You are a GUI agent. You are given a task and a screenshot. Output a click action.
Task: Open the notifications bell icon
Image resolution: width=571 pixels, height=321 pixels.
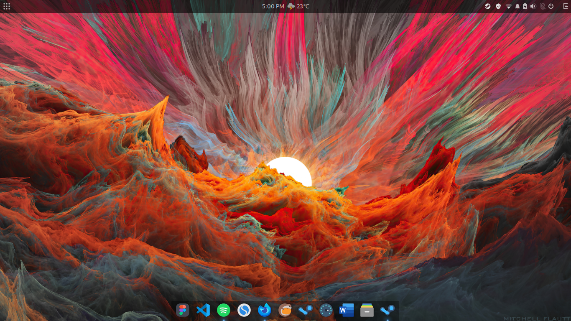(x=517, y=6)
